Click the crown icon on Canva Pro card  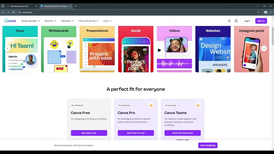(151, 105)
